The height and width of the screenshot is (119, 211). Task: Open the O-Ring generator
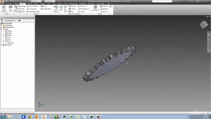coord(81,12)
